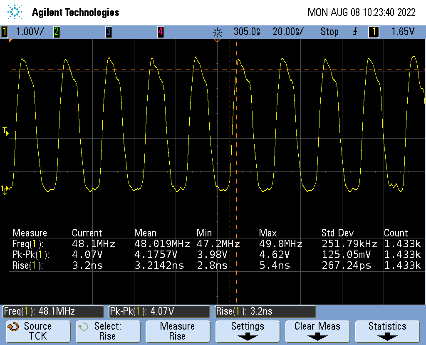Open the Statistics softkey submenu
426x345 pixels.
click(x=387, y=331)
